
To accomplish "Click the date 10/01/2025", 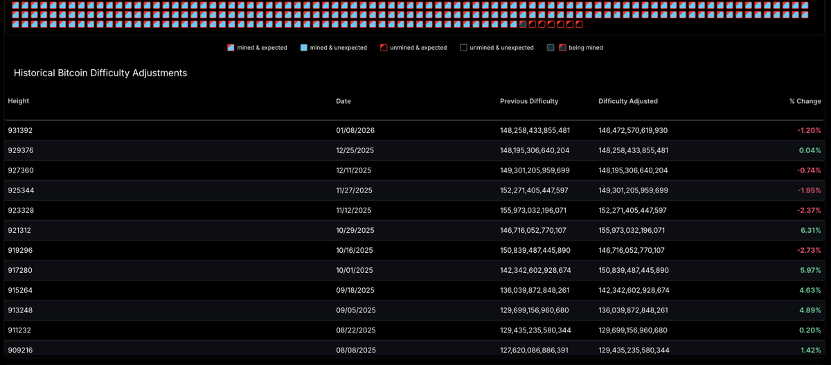I will pos(355,271).
